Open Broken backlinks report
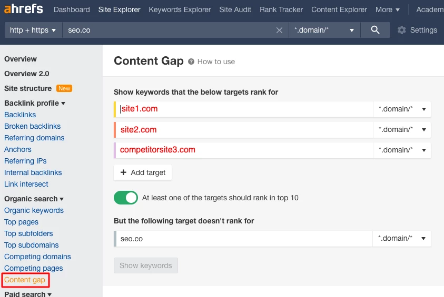The height and width of the screenshot is (297, 444). click(32, 126)
